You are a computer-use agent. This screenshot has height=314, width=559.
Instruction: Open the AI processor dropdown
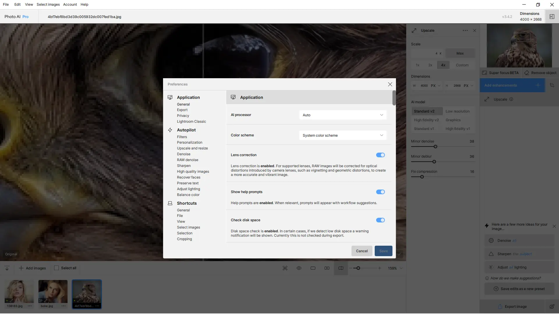click(x=343, y=115)
